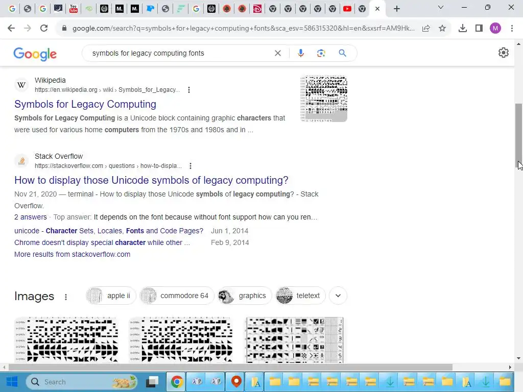Open the red map pin taskbar app

[236, 382]
